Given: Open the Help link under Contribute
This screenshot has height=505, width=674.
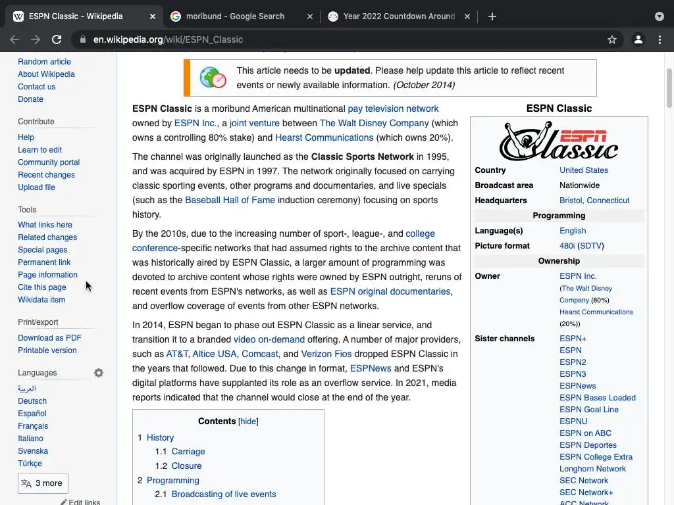Looking at the screenshot, I should 26,137.
